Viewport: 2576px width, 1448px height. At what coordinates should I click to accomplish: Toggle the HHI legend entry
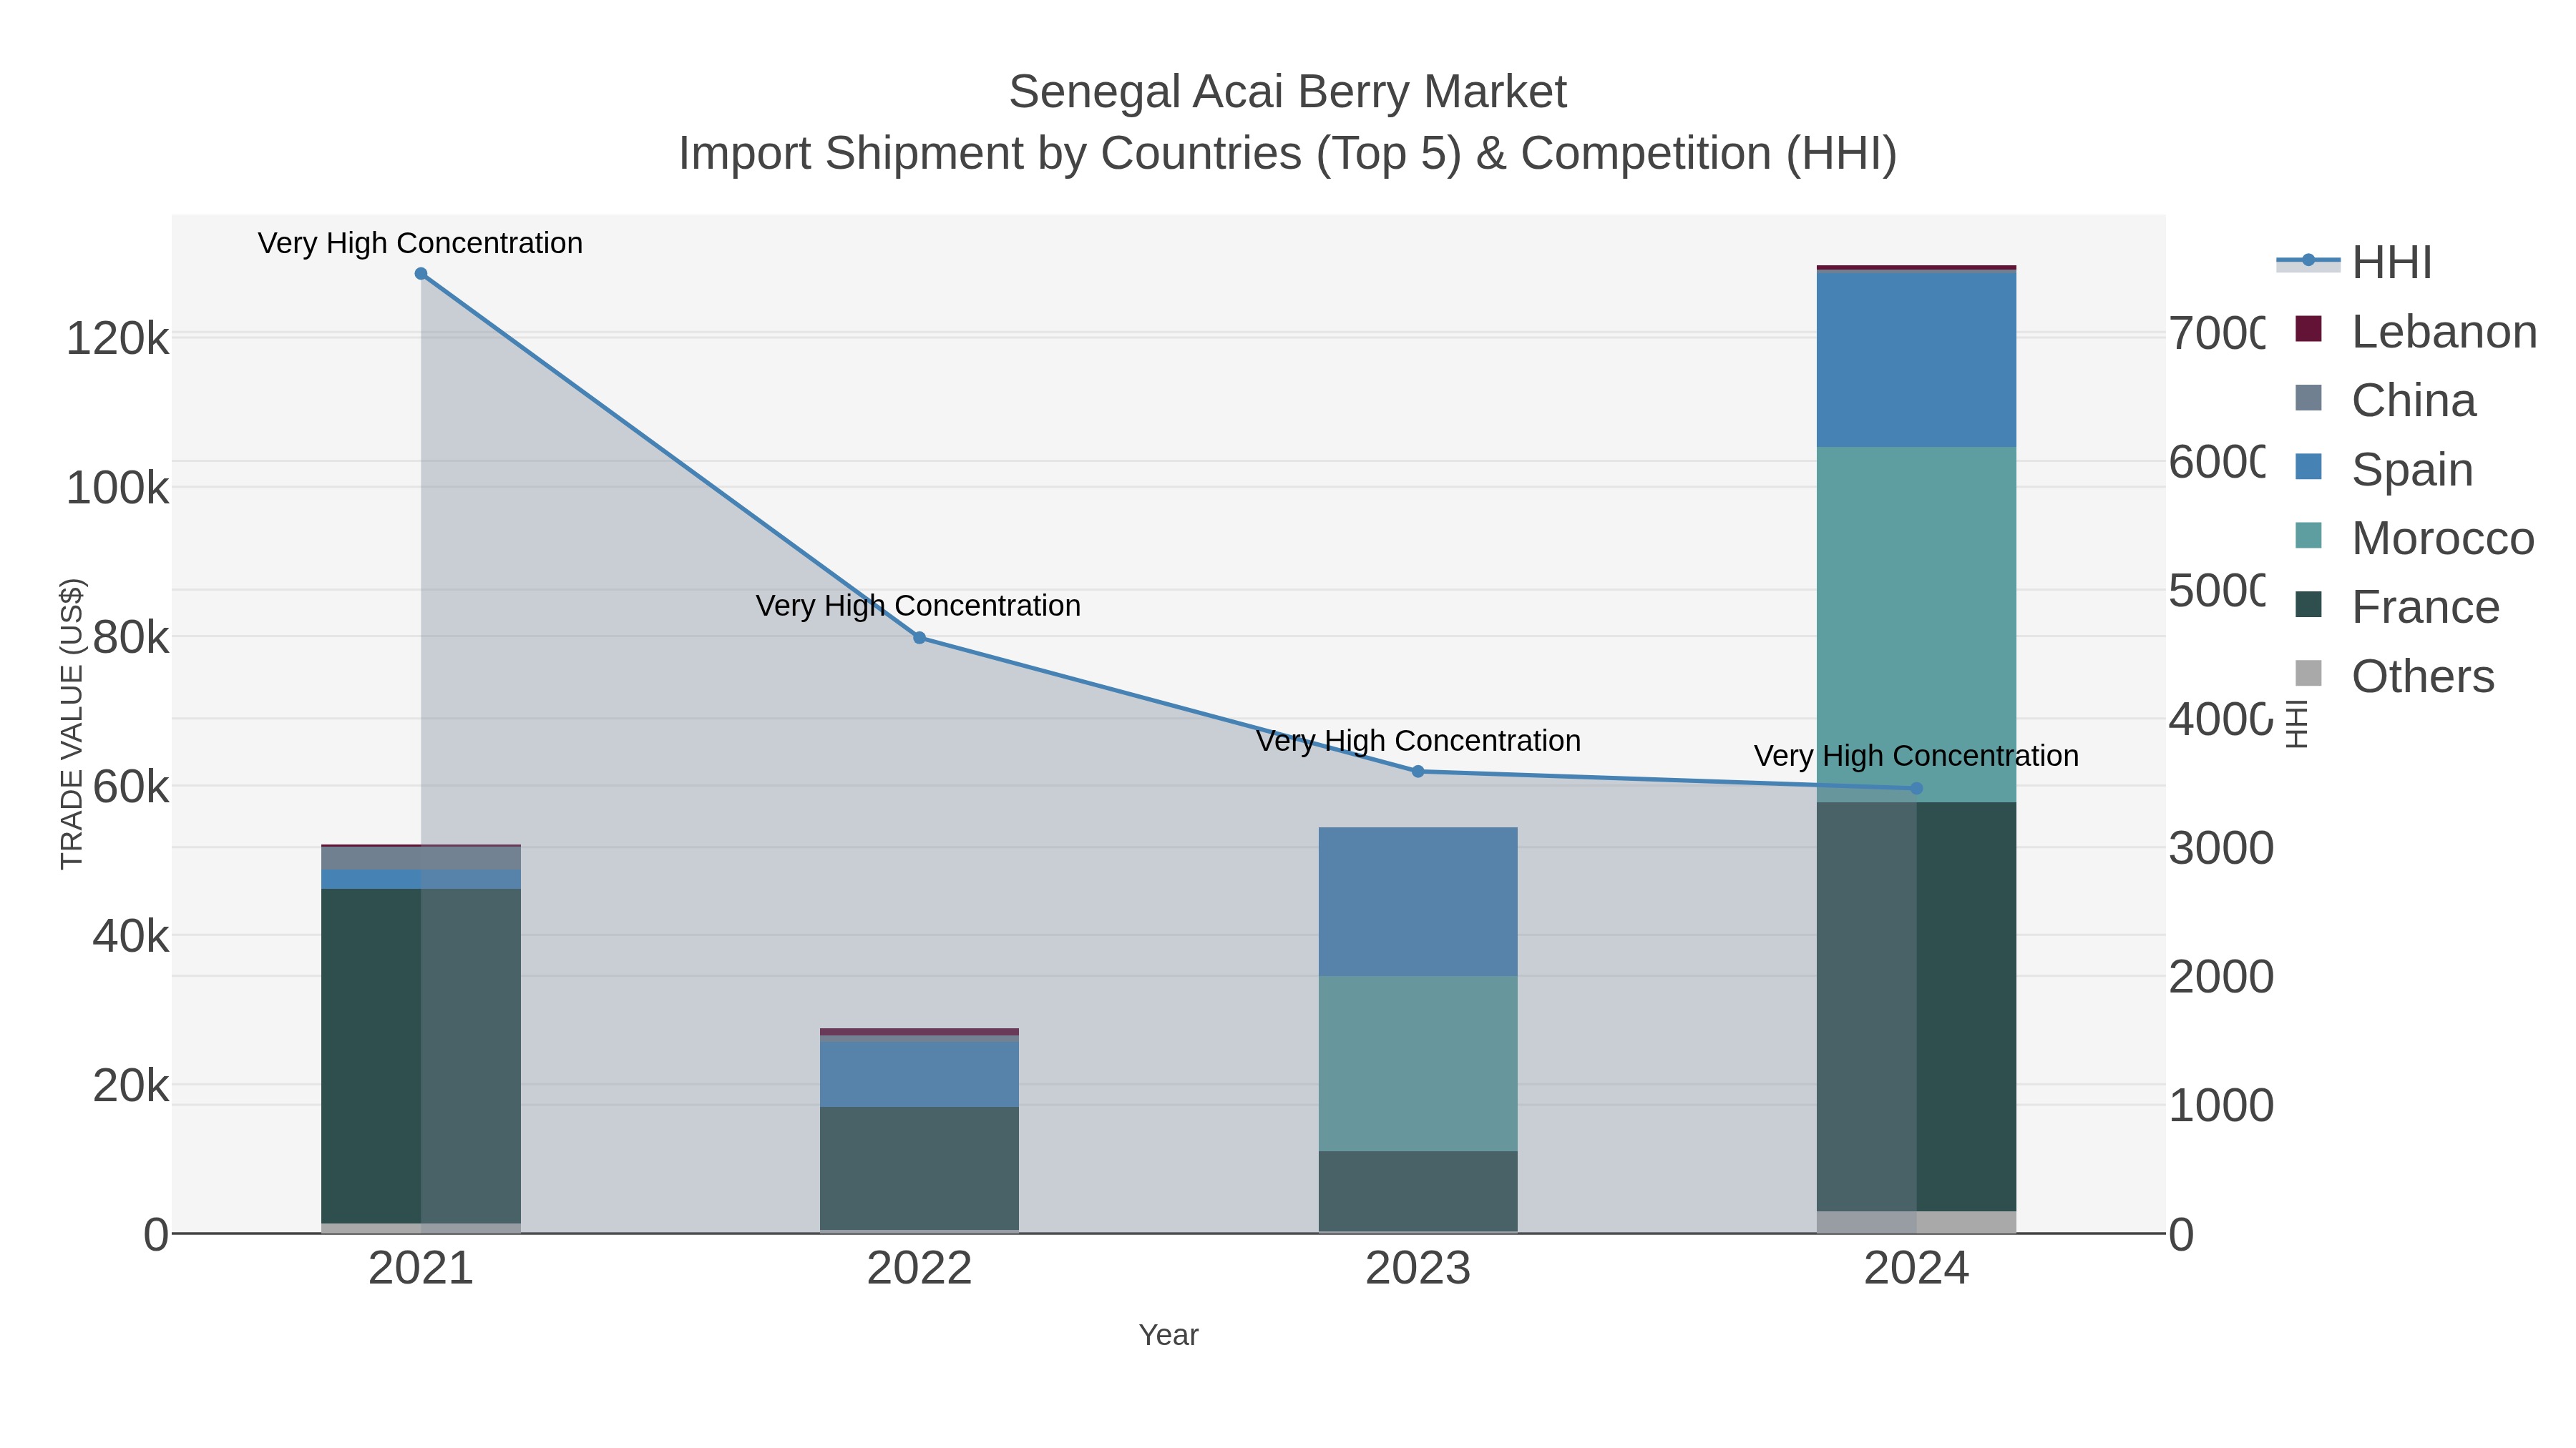(2354, 262)
